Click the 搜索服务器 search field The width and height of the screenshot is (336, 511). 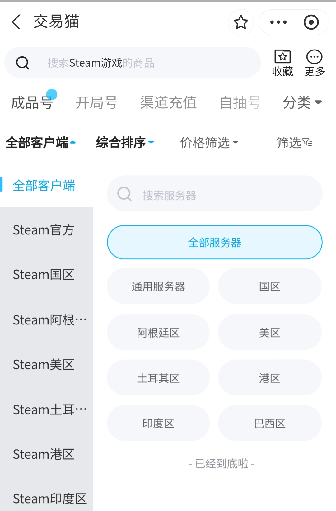point(215,195)
